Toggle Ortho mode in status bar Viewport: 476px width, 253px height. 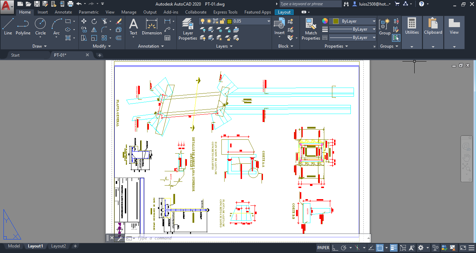[x=335, y=248]
